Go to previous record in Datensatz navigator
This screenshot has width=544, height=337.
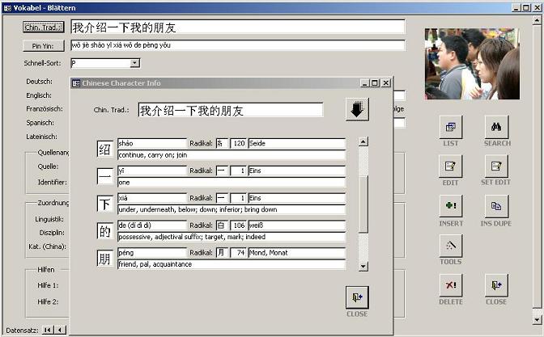pos(60,330)
